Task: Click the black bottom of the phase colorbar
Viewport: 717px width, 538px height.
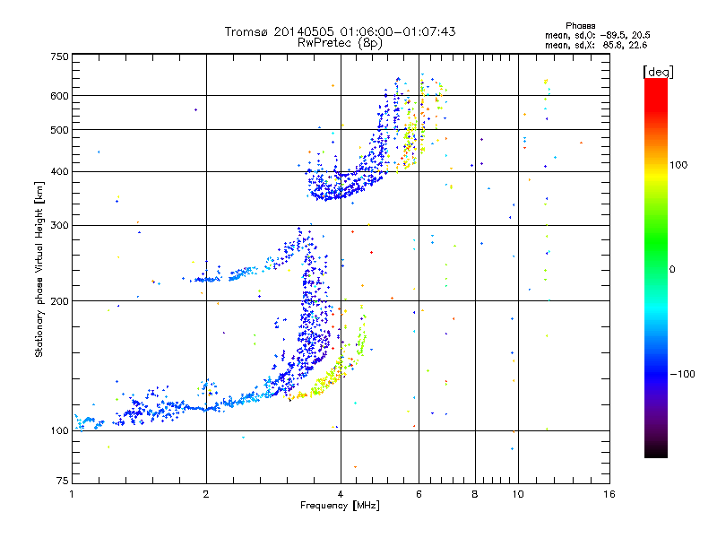Action: pyautogui.click(x=656, y=453)
